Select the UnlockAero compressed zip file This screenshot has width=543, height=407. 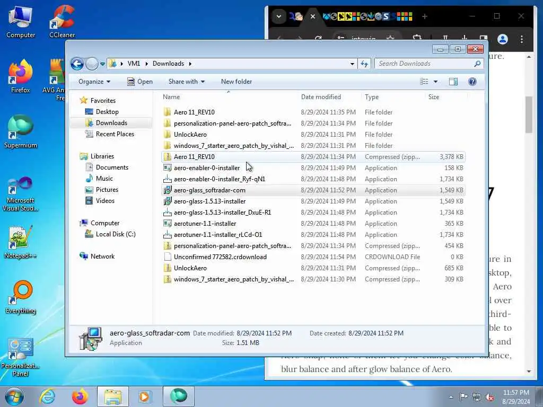tap(313, 268)
